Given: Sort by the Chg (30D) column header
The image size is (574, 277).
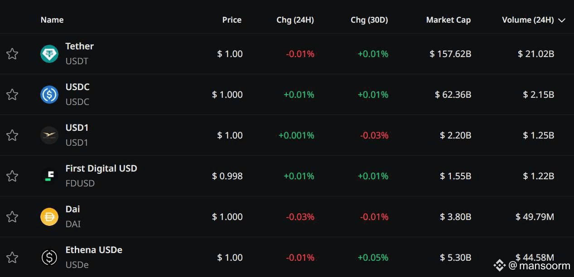Looking at the screenshot, I should click(369, 20).
